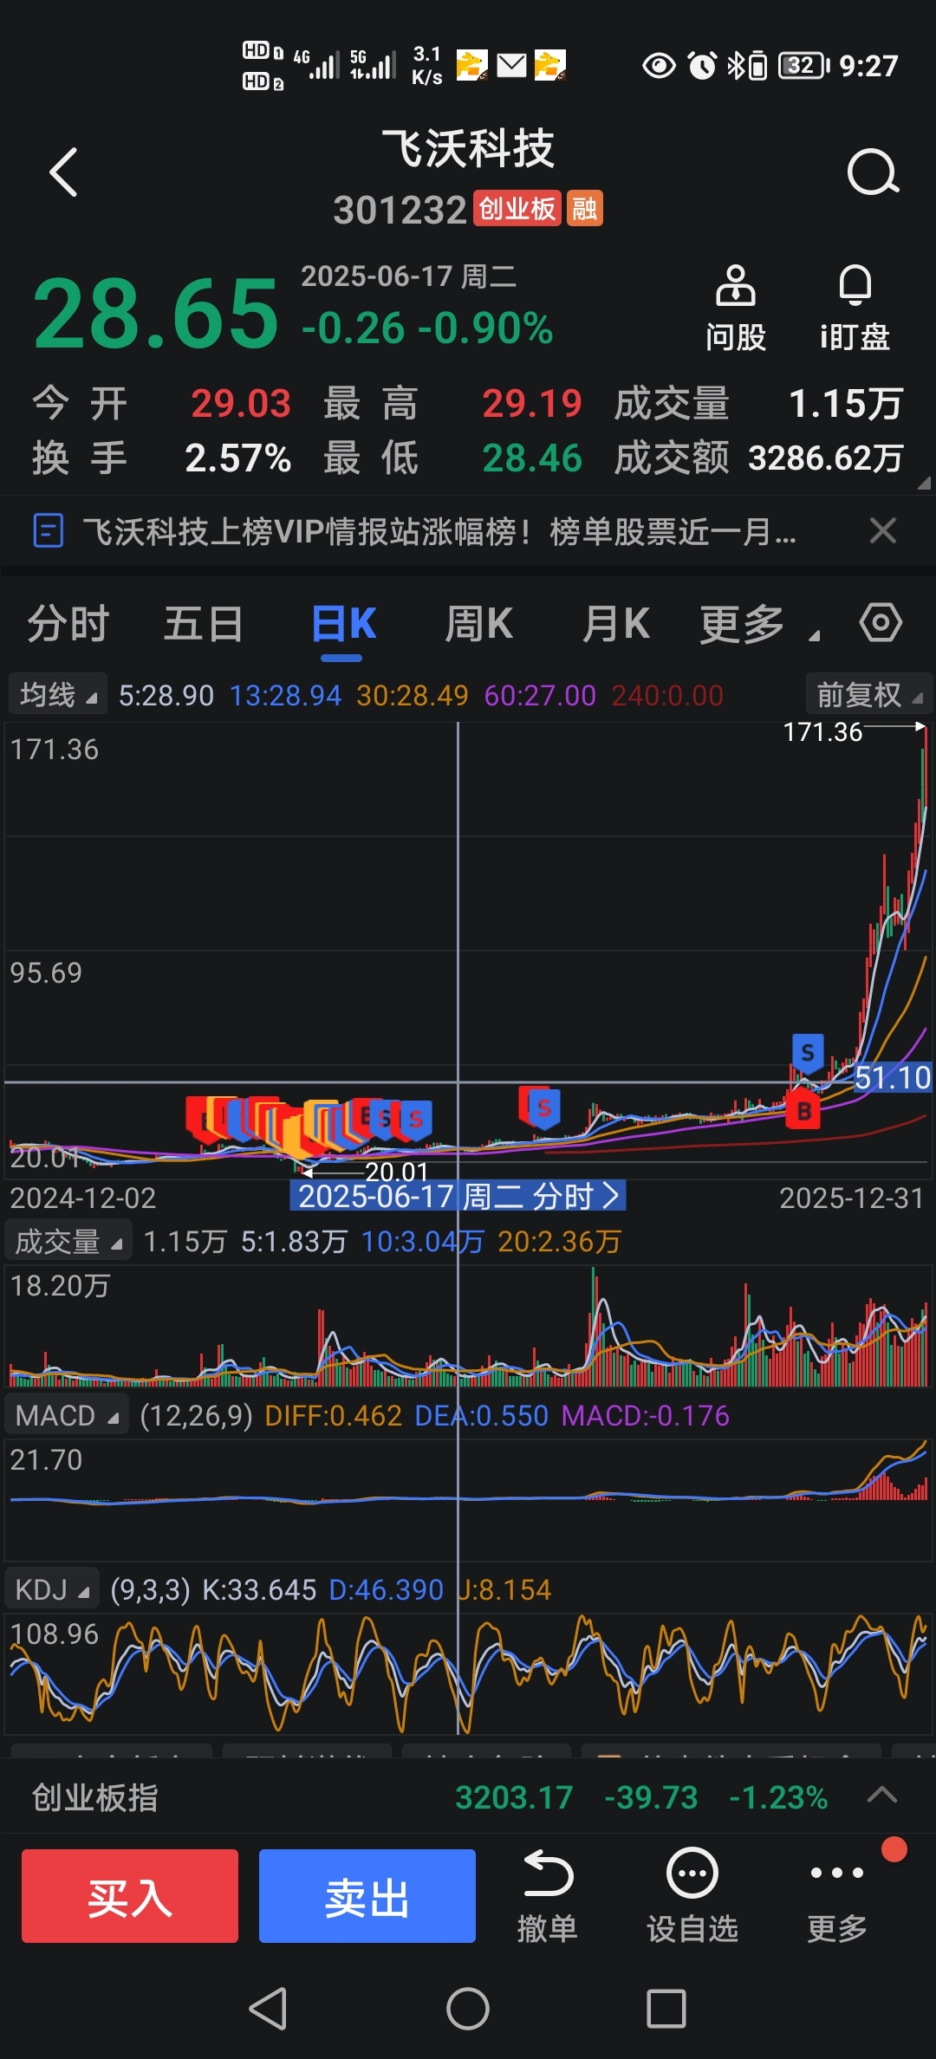
Task: Tap the 创业板指 index name
Action: pos(95,1797)
